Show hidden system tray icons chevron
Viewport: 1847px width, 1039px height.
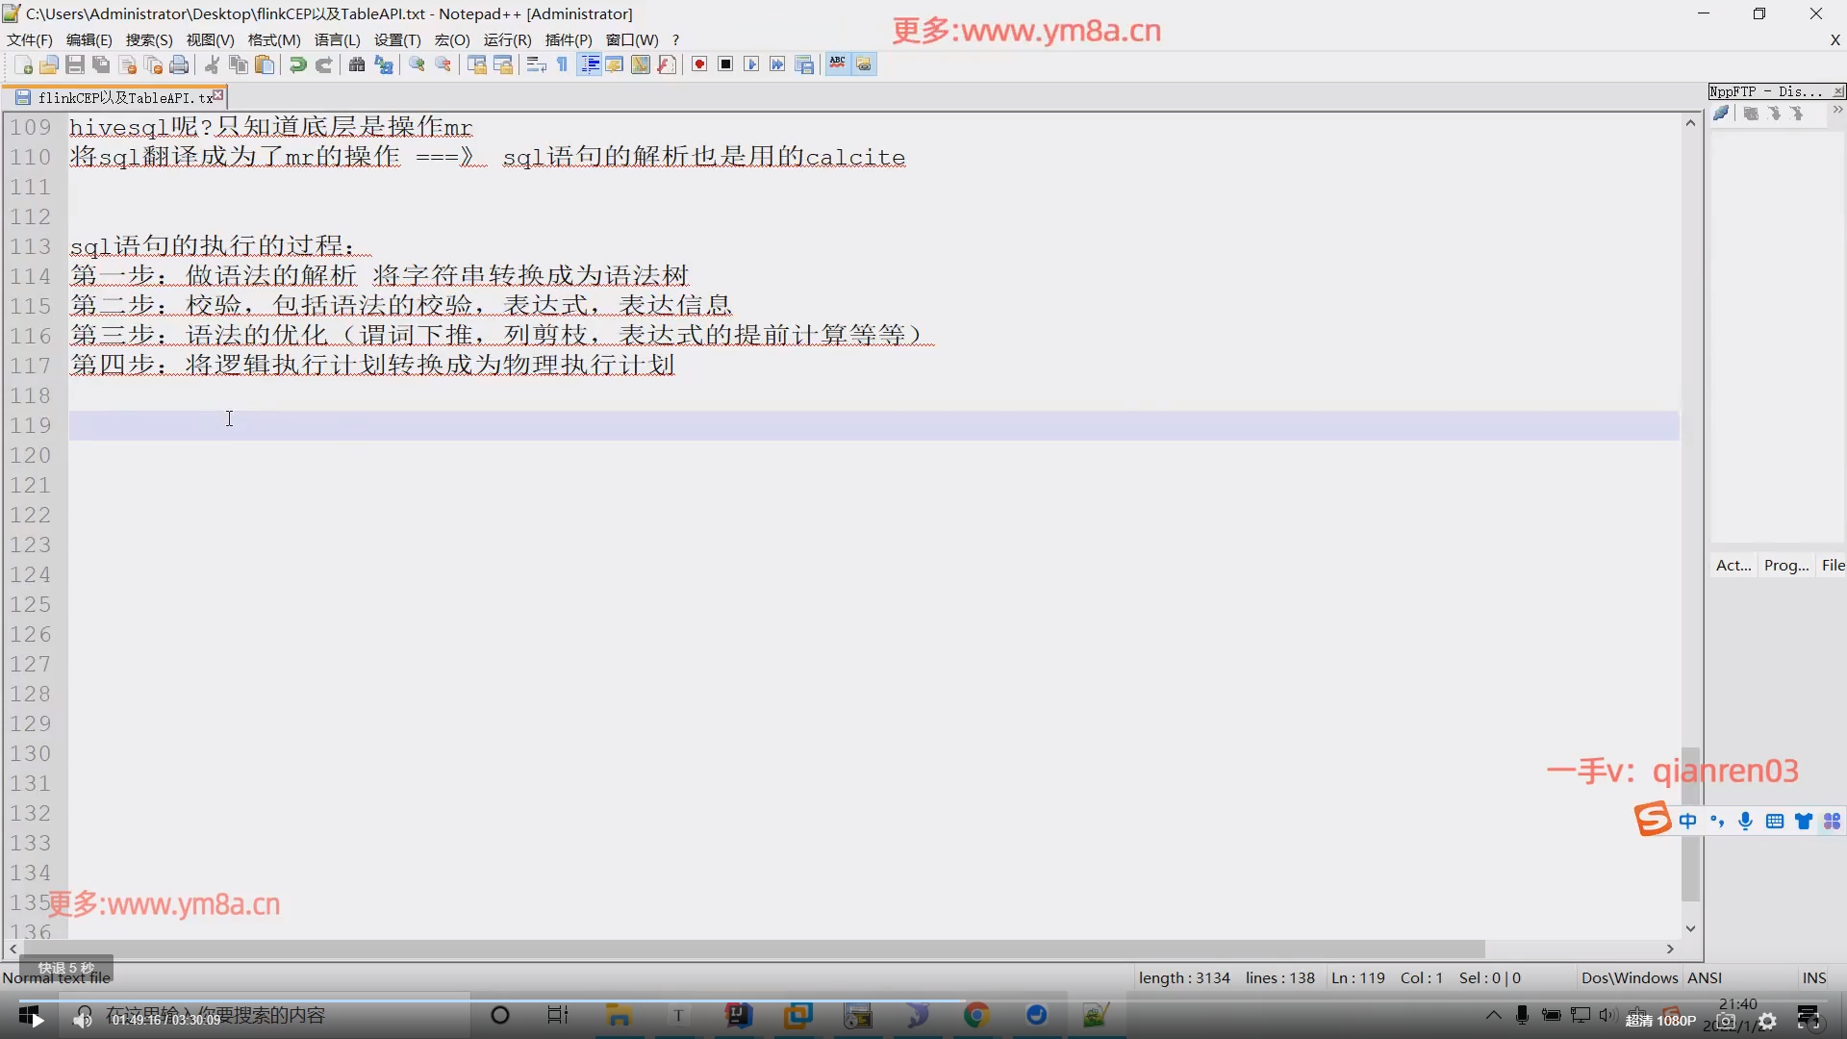tap(1493, 1015)
